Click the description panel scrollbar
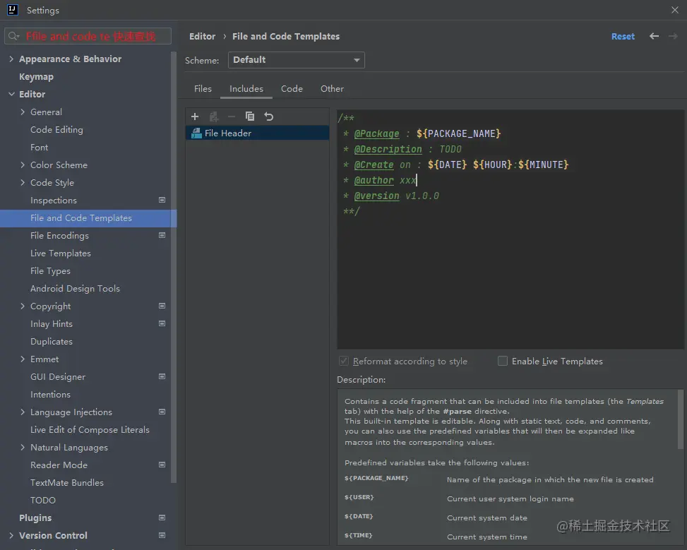687x550 pixels. (x=681, y=419)
